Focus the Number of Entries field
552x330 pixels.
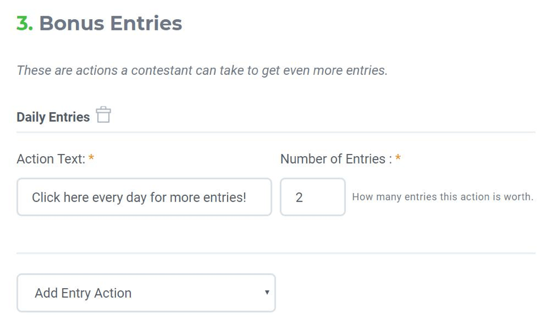pyautogui.click(x=313, y=197)
